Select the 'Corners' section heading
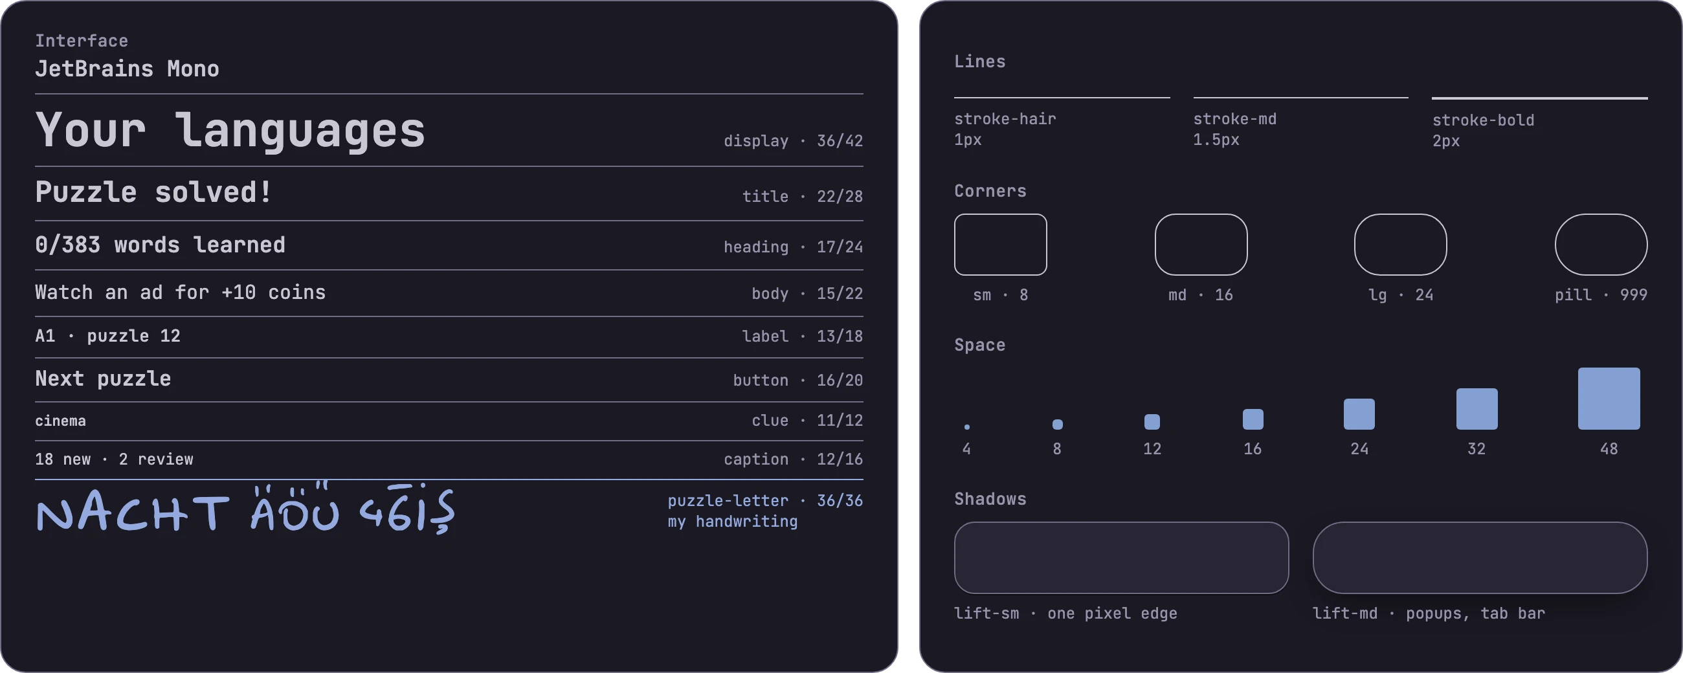 click(990, 191)
